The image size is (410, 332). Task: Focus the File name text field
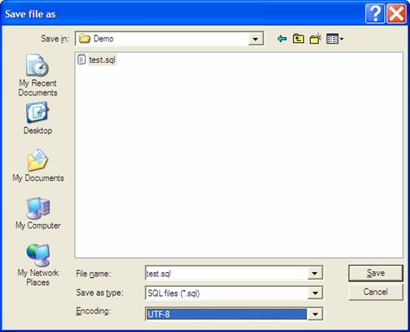(x=226, y=274)
